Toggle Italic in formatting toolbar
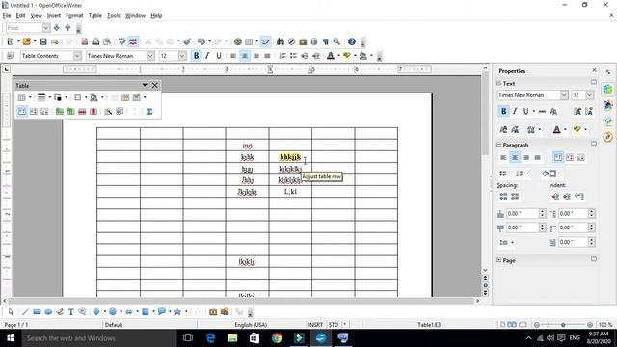This screenshot has width=617, height=347. 207,56
